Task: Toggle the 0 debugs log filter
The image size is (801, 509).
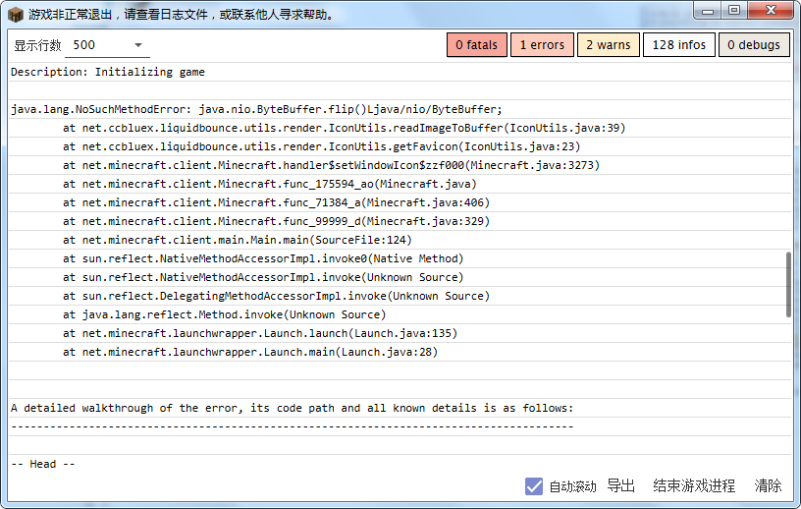Action: (754, 45)
